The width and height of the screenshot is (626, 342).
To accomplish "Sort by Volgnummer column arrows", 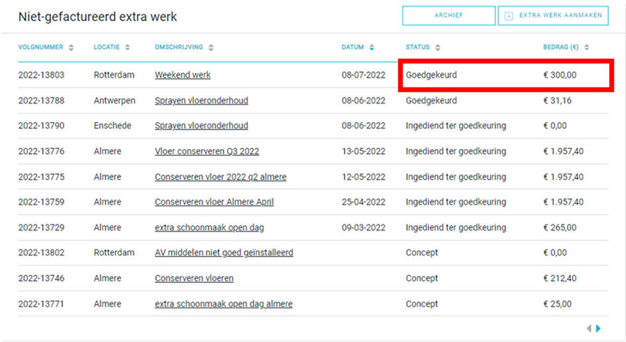I will pyautogui.click(x=71, y=48).
